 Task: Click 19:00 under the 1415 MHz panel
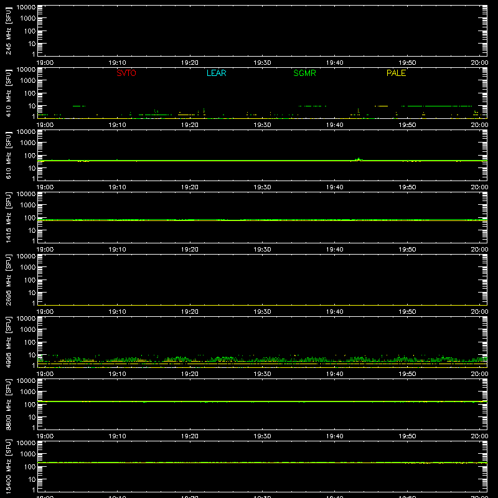[x=45, y=250]
